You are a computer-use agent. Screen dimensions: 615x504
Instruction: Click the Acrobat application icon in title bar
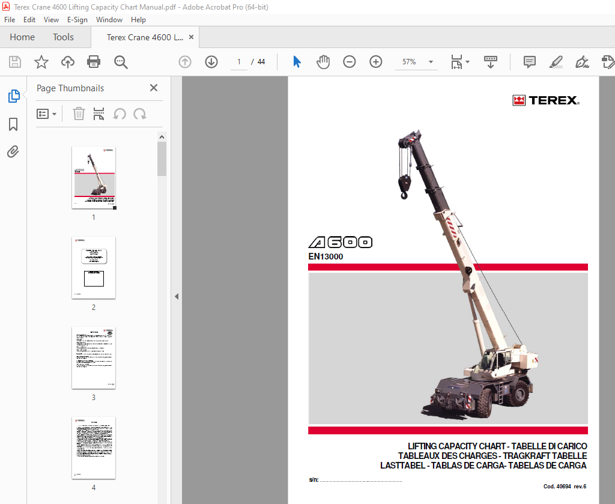(6, 7)
